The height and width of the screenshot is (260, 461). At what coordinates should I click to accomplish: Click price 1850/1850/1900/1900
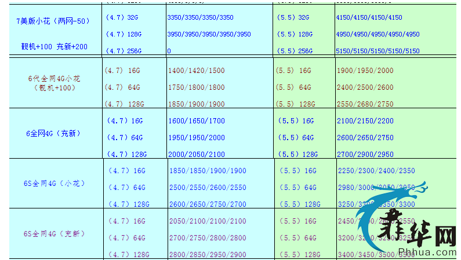(208, 171)
